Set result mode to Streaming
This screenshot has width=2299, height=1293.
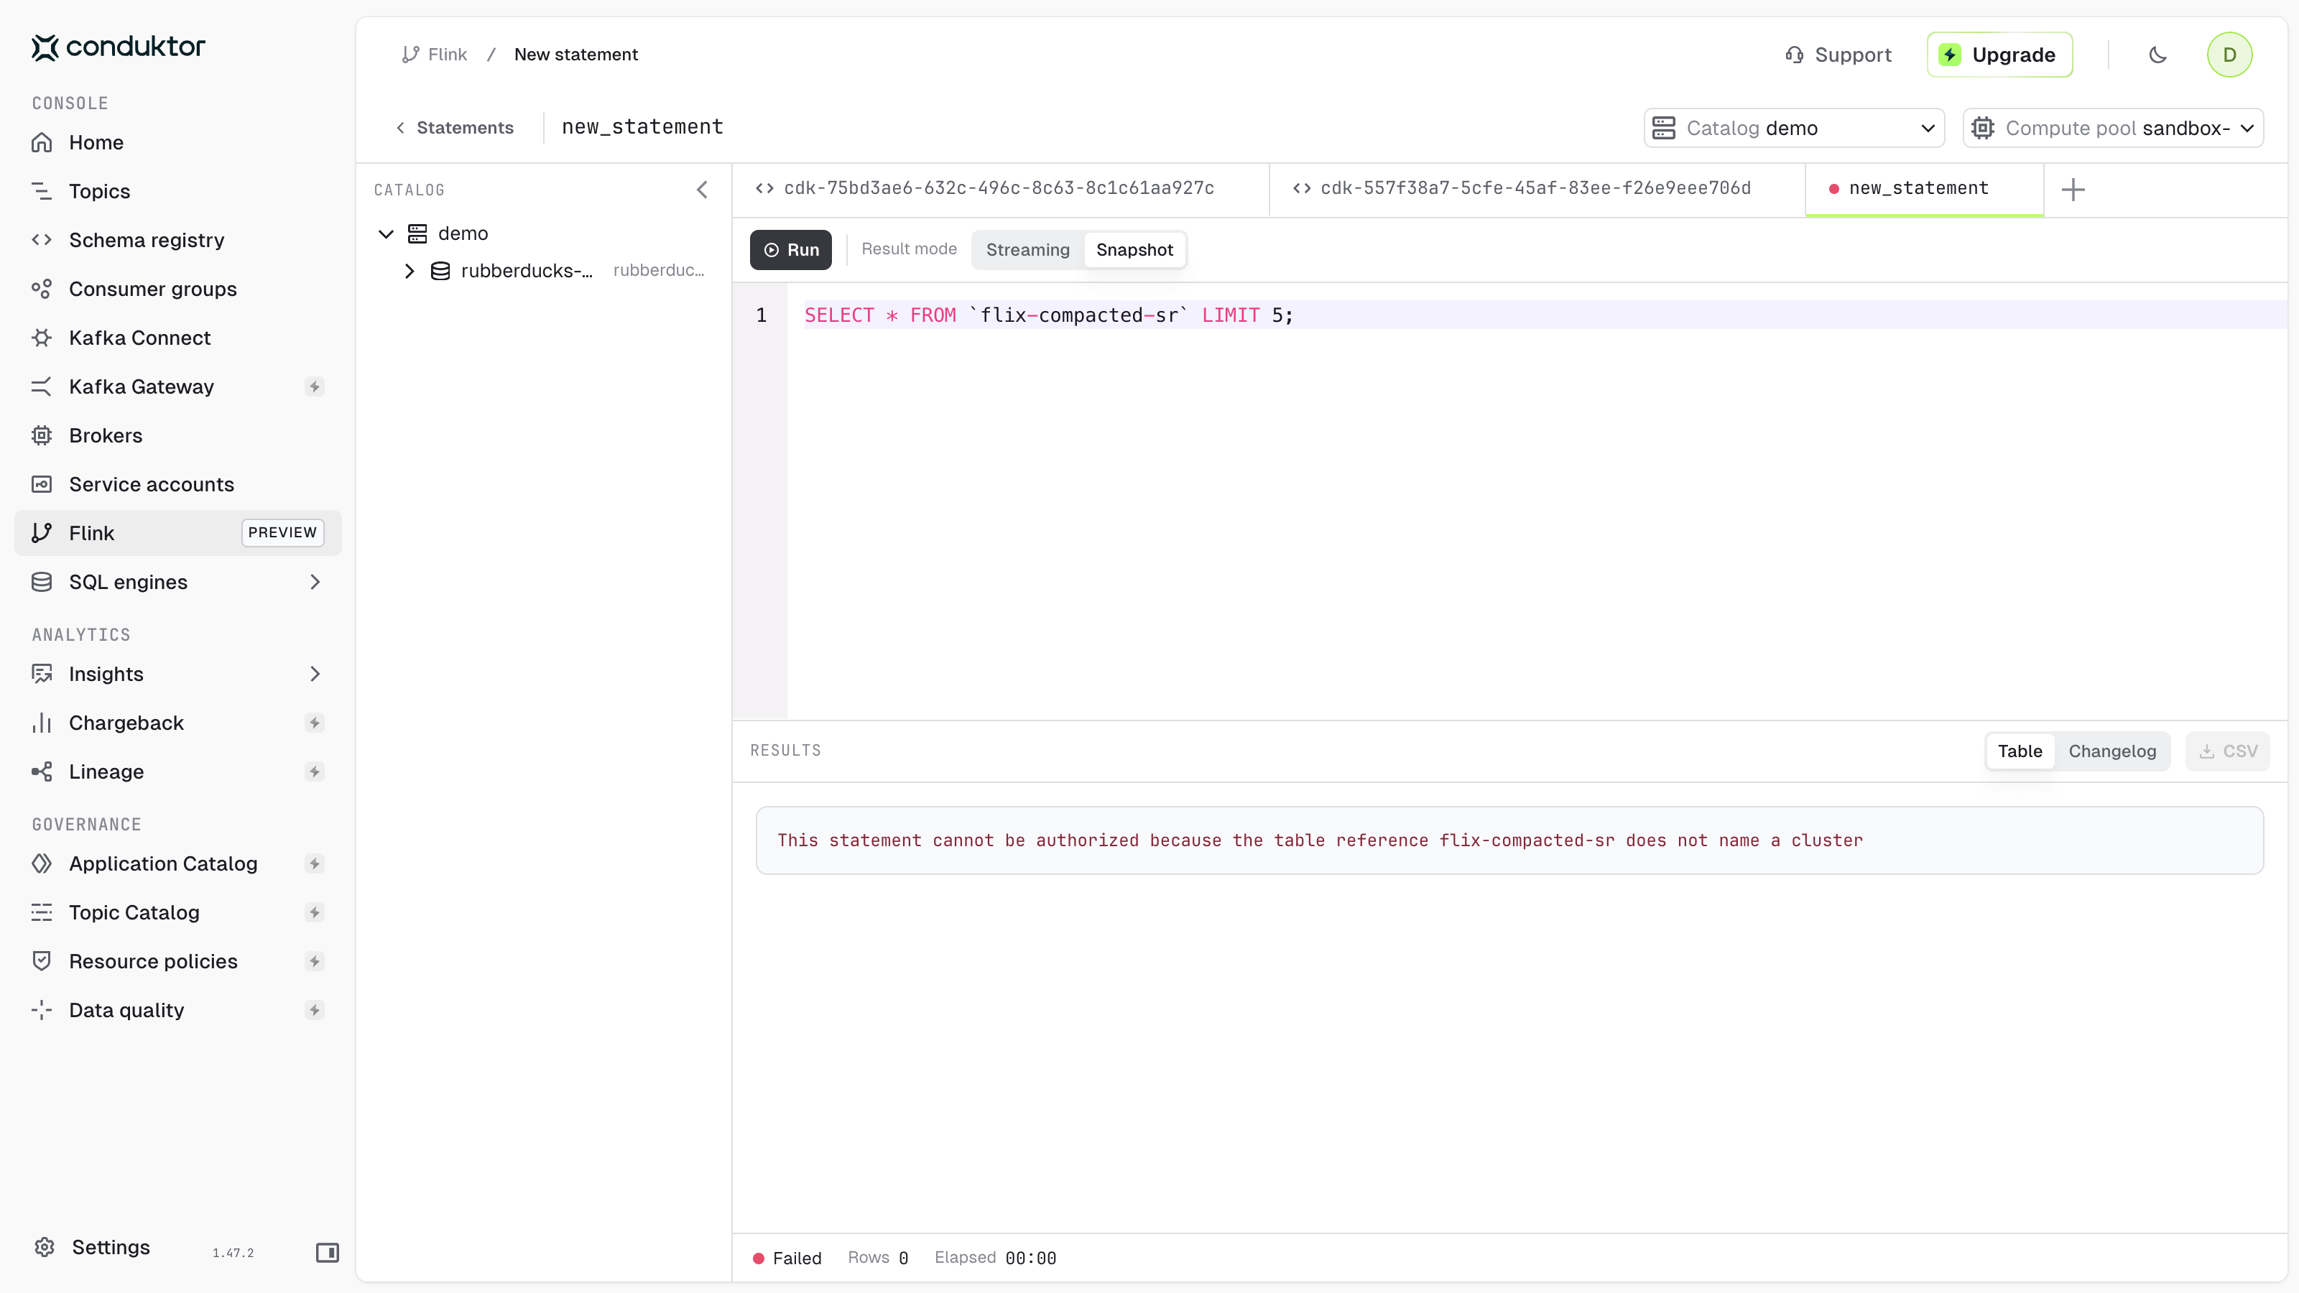[x=1027, y=250]
